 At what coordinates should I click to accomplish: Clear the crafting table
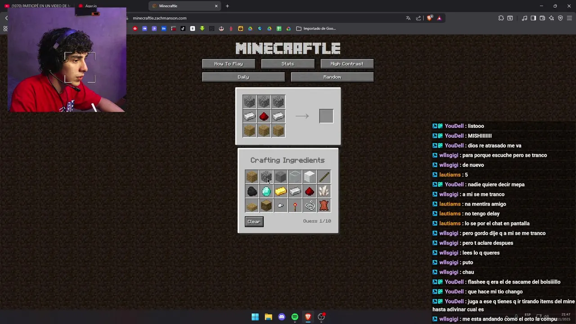pyautogui.click(x=254, y=221)
